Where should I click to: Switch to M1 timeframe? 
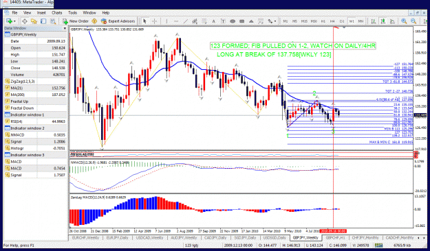(x=286, y=21)
